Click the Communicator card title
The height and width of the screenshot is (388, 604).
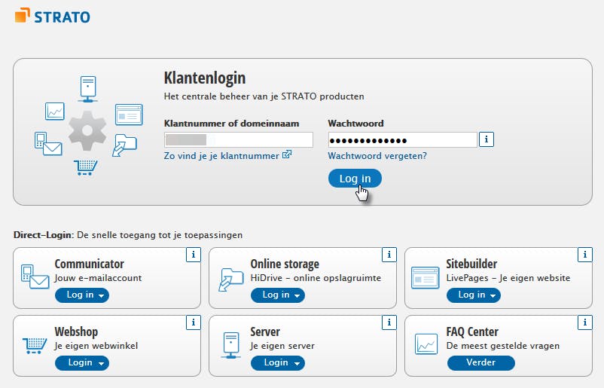pyautogui.click(x=90, y=264)
